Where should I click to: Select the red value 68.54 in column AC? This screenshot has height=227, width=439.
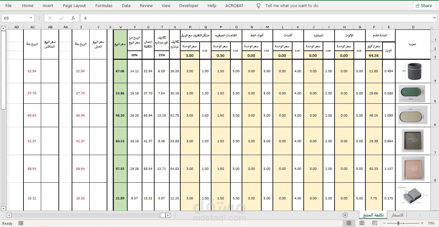[32, 169]
